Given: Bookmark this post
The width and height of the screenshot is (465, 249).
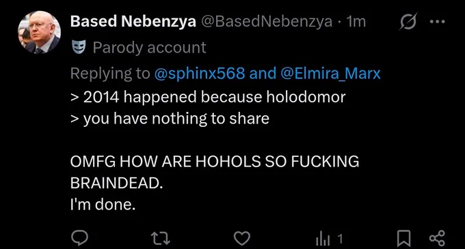Looking at the screenshot, I should point(403,238).
